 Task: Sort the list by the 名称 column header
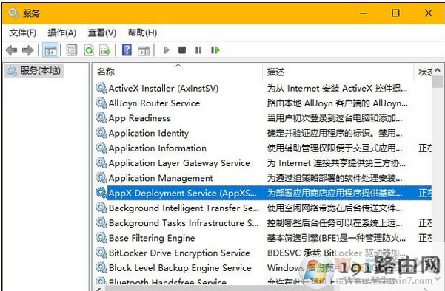coord(178,72)
